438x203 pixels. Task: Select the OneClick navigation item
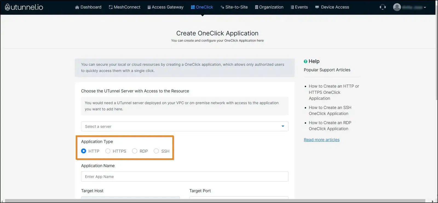pos(202,7)
